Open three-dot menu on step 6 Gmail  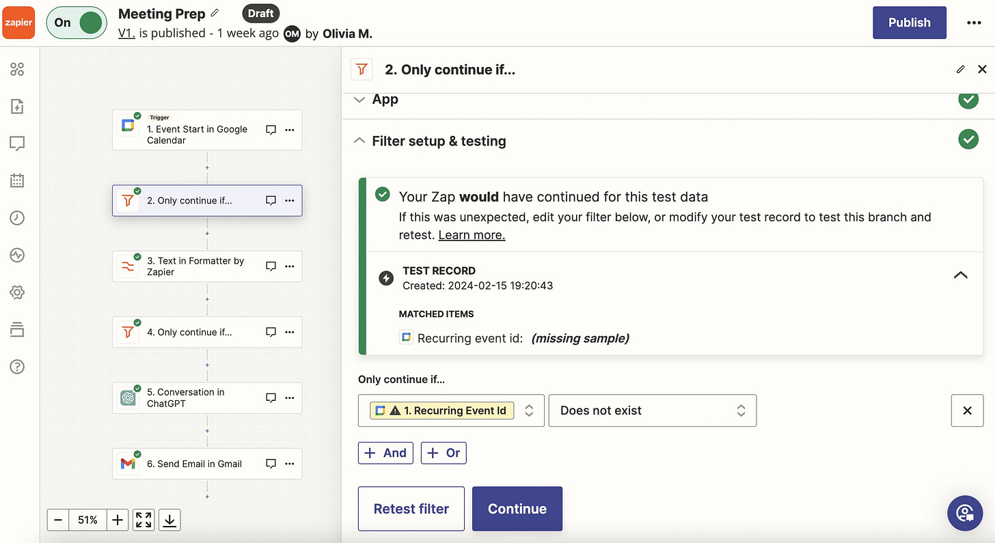290,464
